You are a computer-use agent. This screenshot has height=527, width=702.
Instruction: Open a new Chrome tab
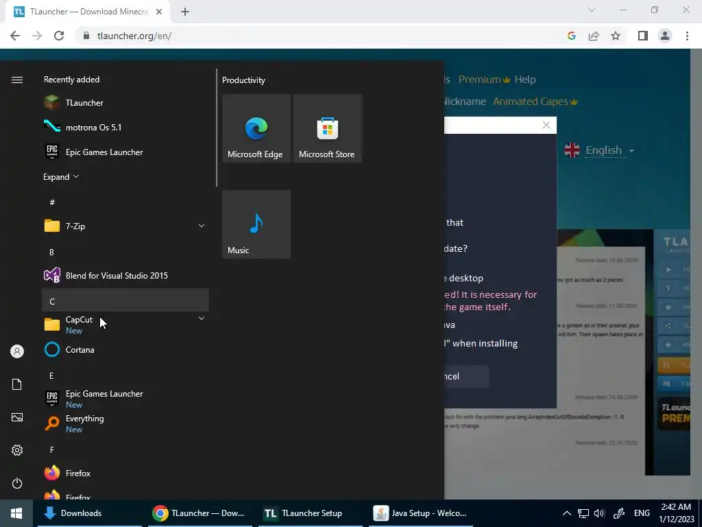click(185, 12)
